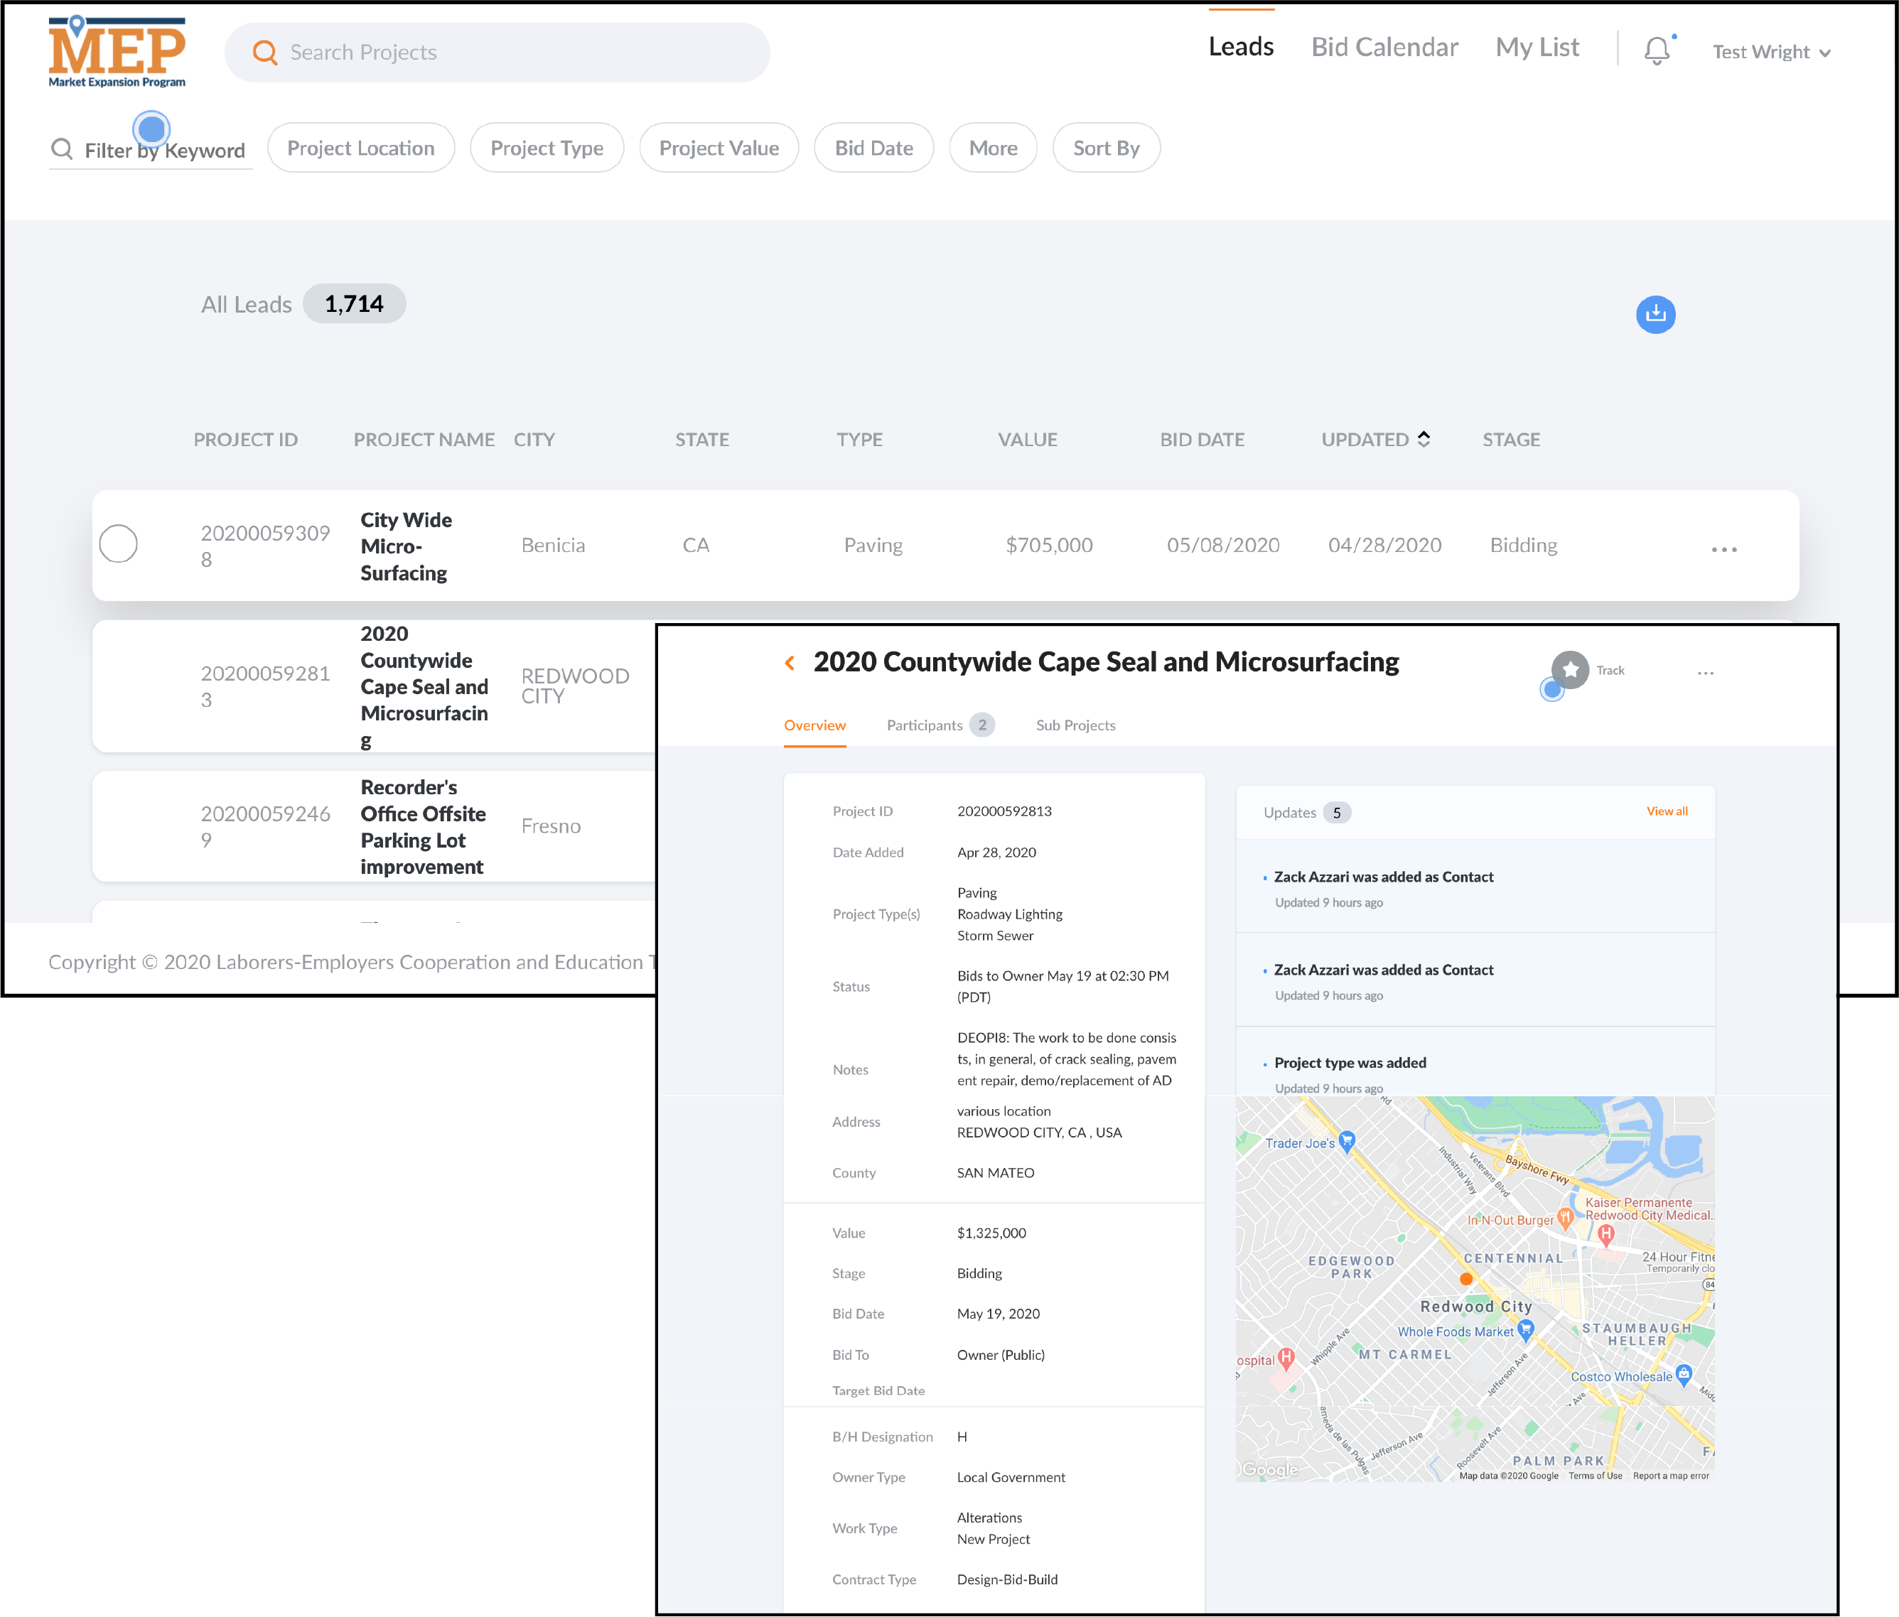The height and width of the screenshot is (1617, 1899).
Task: Click the Project type was added update
Action: point(1350,1063)
